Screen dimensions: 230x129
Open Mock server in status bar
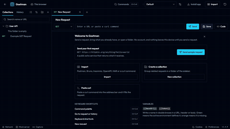click(x=22, y=127)
